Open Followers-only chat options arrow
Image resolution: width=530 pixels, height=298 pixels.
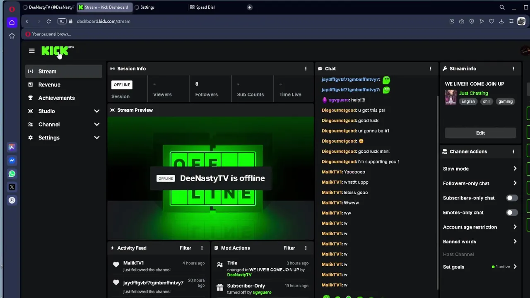tap(515, 183)
